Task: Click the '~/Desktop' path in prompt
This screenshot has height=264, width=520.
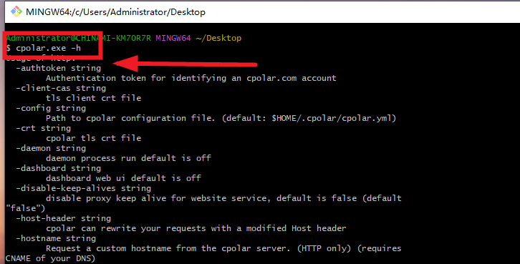Action: click(218, 38)
